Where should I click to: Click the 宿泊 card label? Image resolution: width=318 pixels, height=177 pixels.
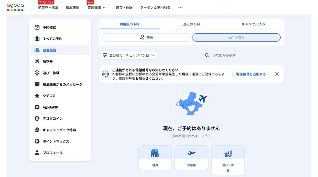(x=155, y=165)
